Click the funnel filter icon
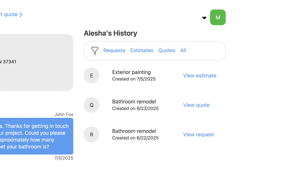Screen dimensions: 283x169 [95, 50]
